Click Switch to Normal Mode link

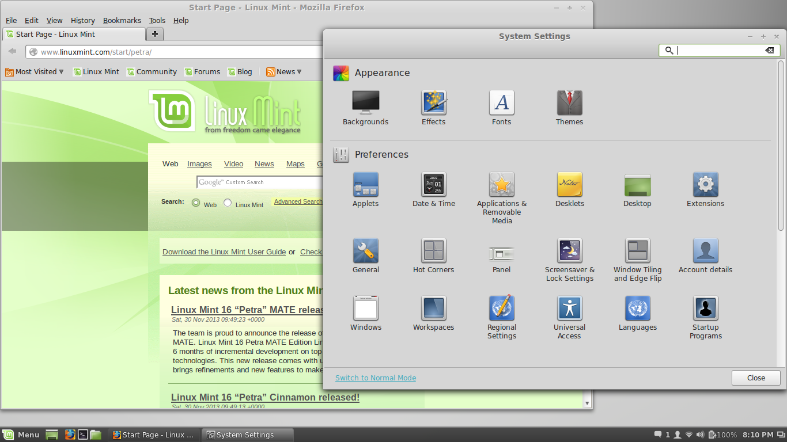click(x=376, y=378)
